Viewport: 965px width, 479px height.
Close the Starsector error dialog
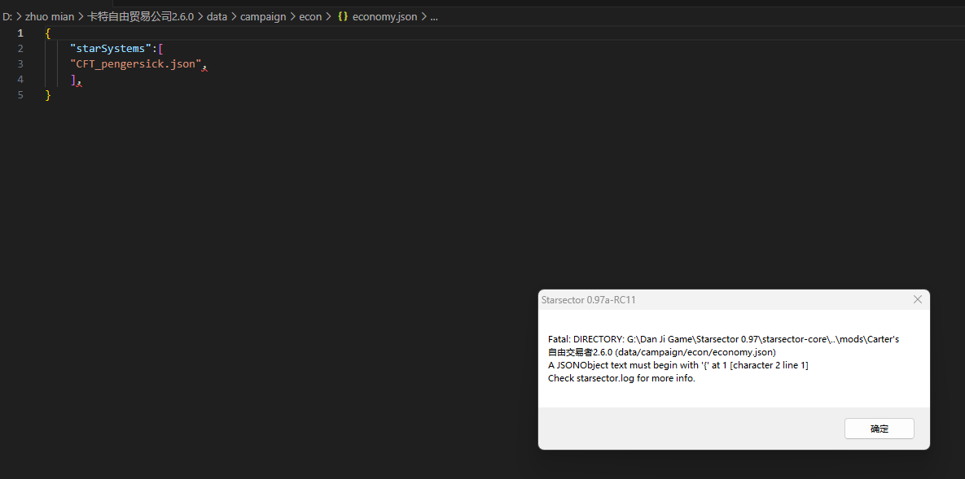pos(917,299)
